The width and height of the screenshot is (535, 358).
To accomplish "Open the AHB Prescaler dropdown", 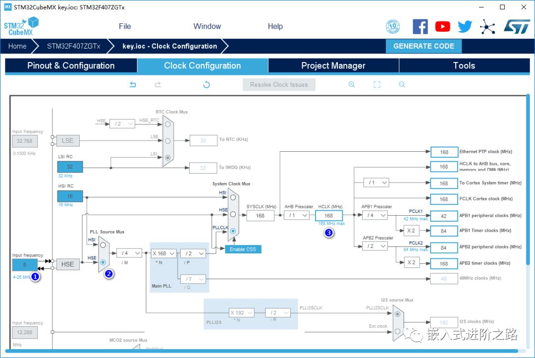I will [297, 215].
